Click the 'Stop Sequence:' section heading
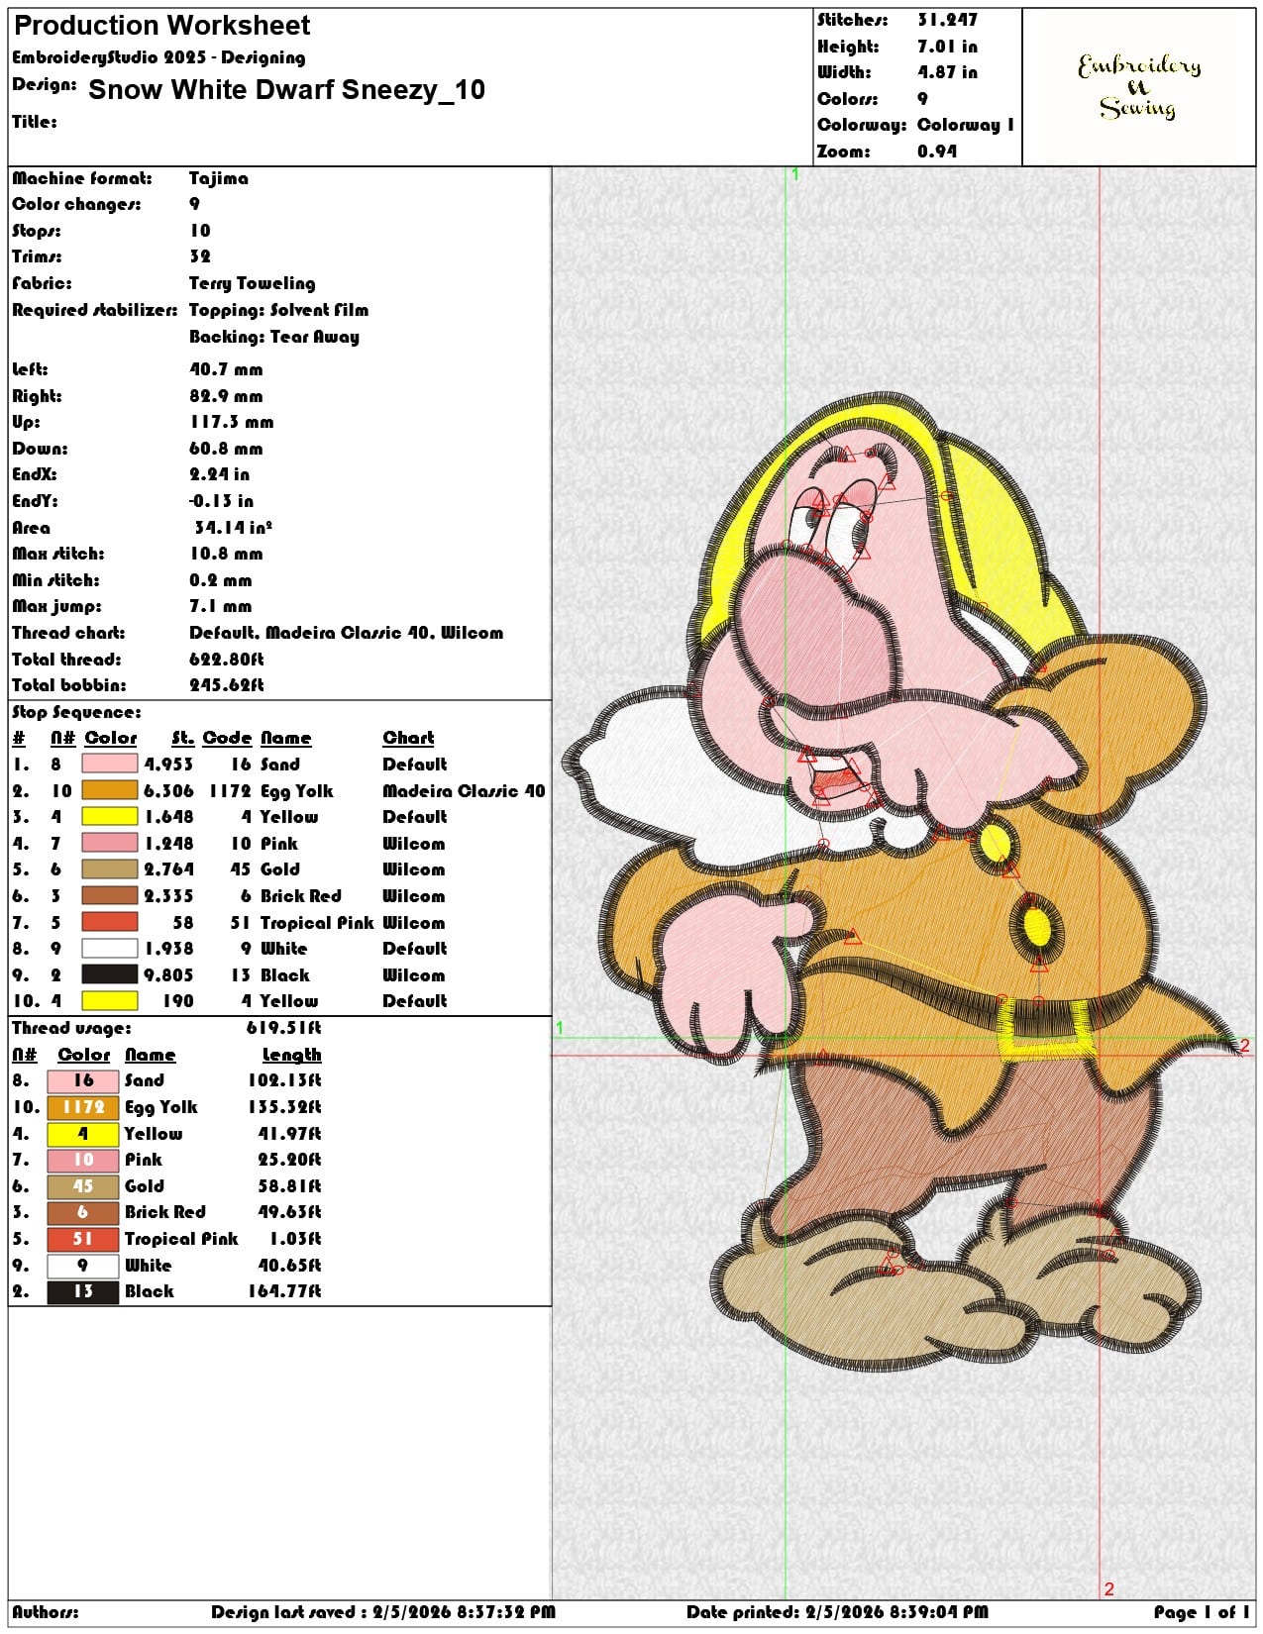The image size is (1263, 1634). pos(76,712)
